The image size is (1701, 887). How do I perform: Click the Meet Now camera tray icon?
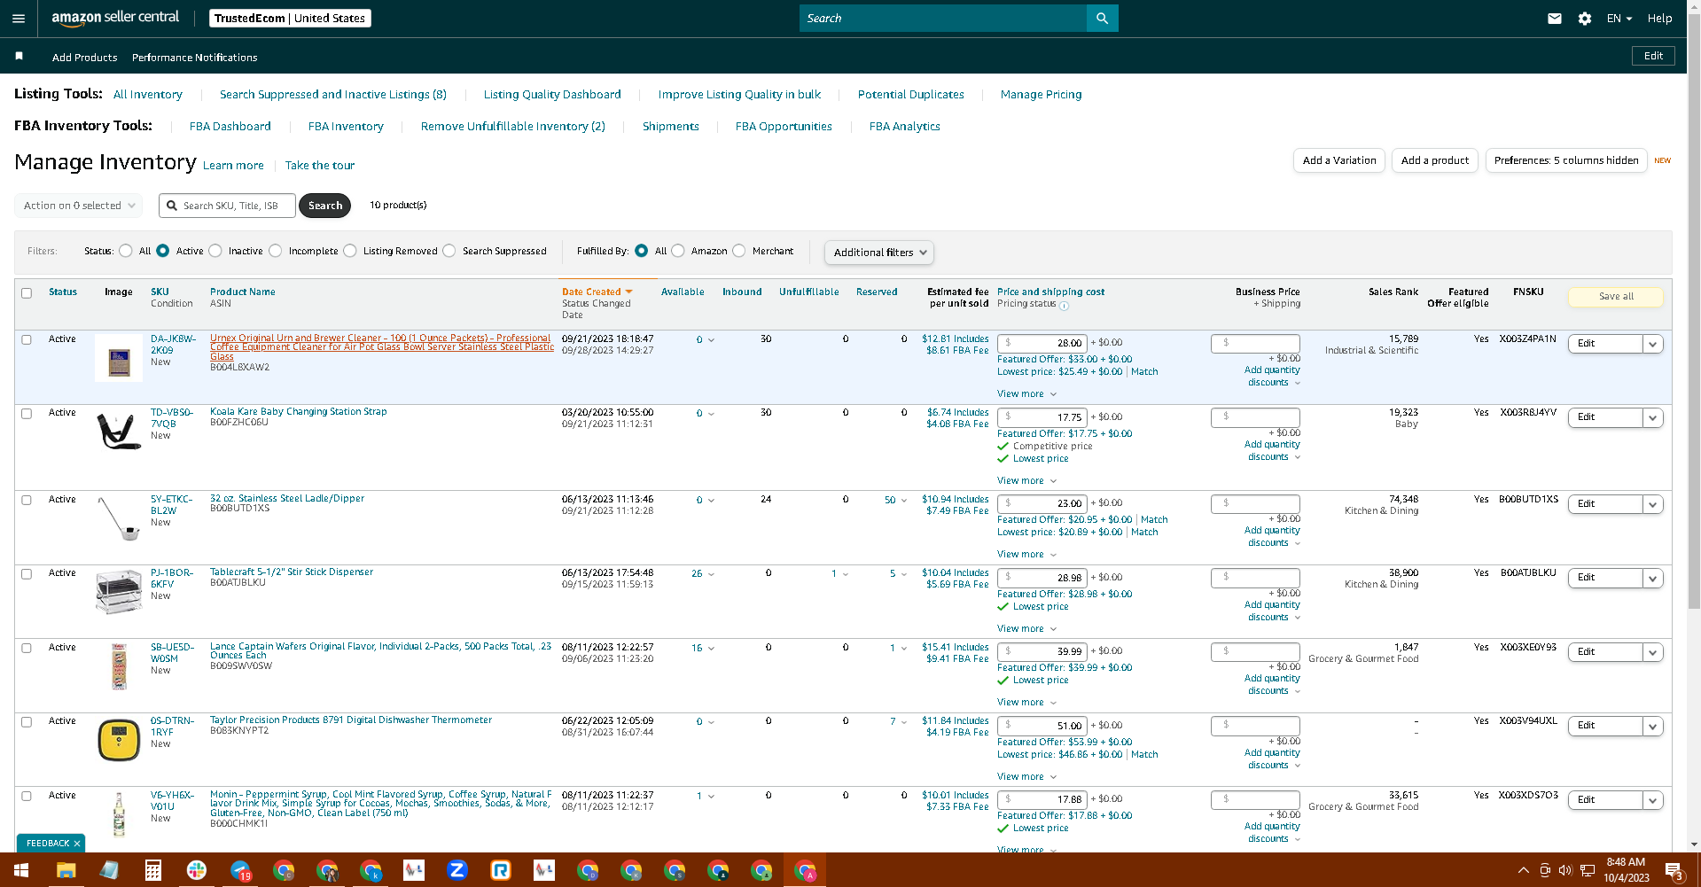[1545, 870]
